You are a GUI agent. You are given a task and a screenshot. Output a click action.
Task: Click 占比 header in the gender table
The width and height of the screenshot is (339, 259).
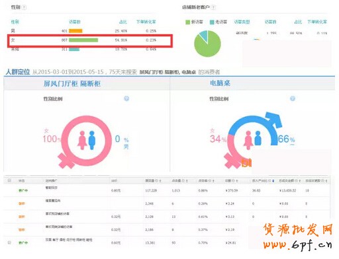(x=123, y=22)
